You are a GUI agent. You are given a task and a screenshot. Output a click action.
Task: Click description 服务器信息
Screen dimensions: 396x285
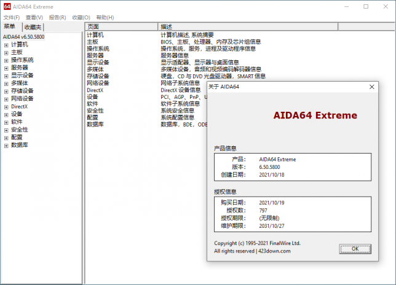tap(175, 55)
